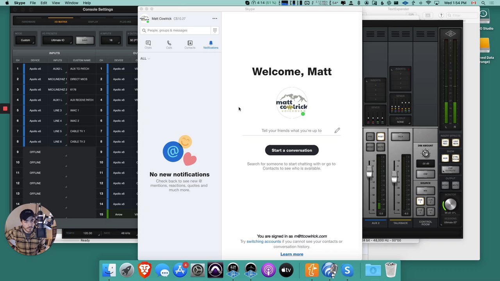Open the Skype dial pad icon
Screen dimensions: 500x281
click(215, 30)
